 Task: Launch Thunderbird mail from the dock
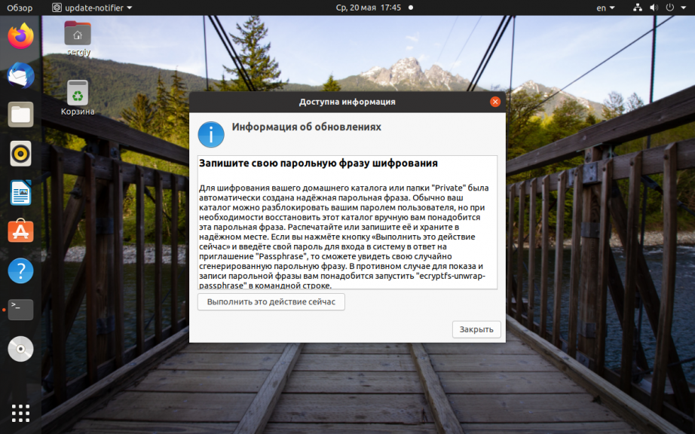tap(20, 75)
